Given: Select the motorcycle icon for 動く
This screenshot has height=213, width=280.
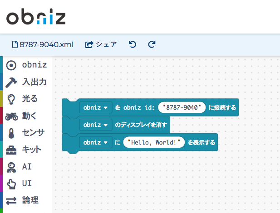Looking at the screenshot, I should (x=11, y=116).
